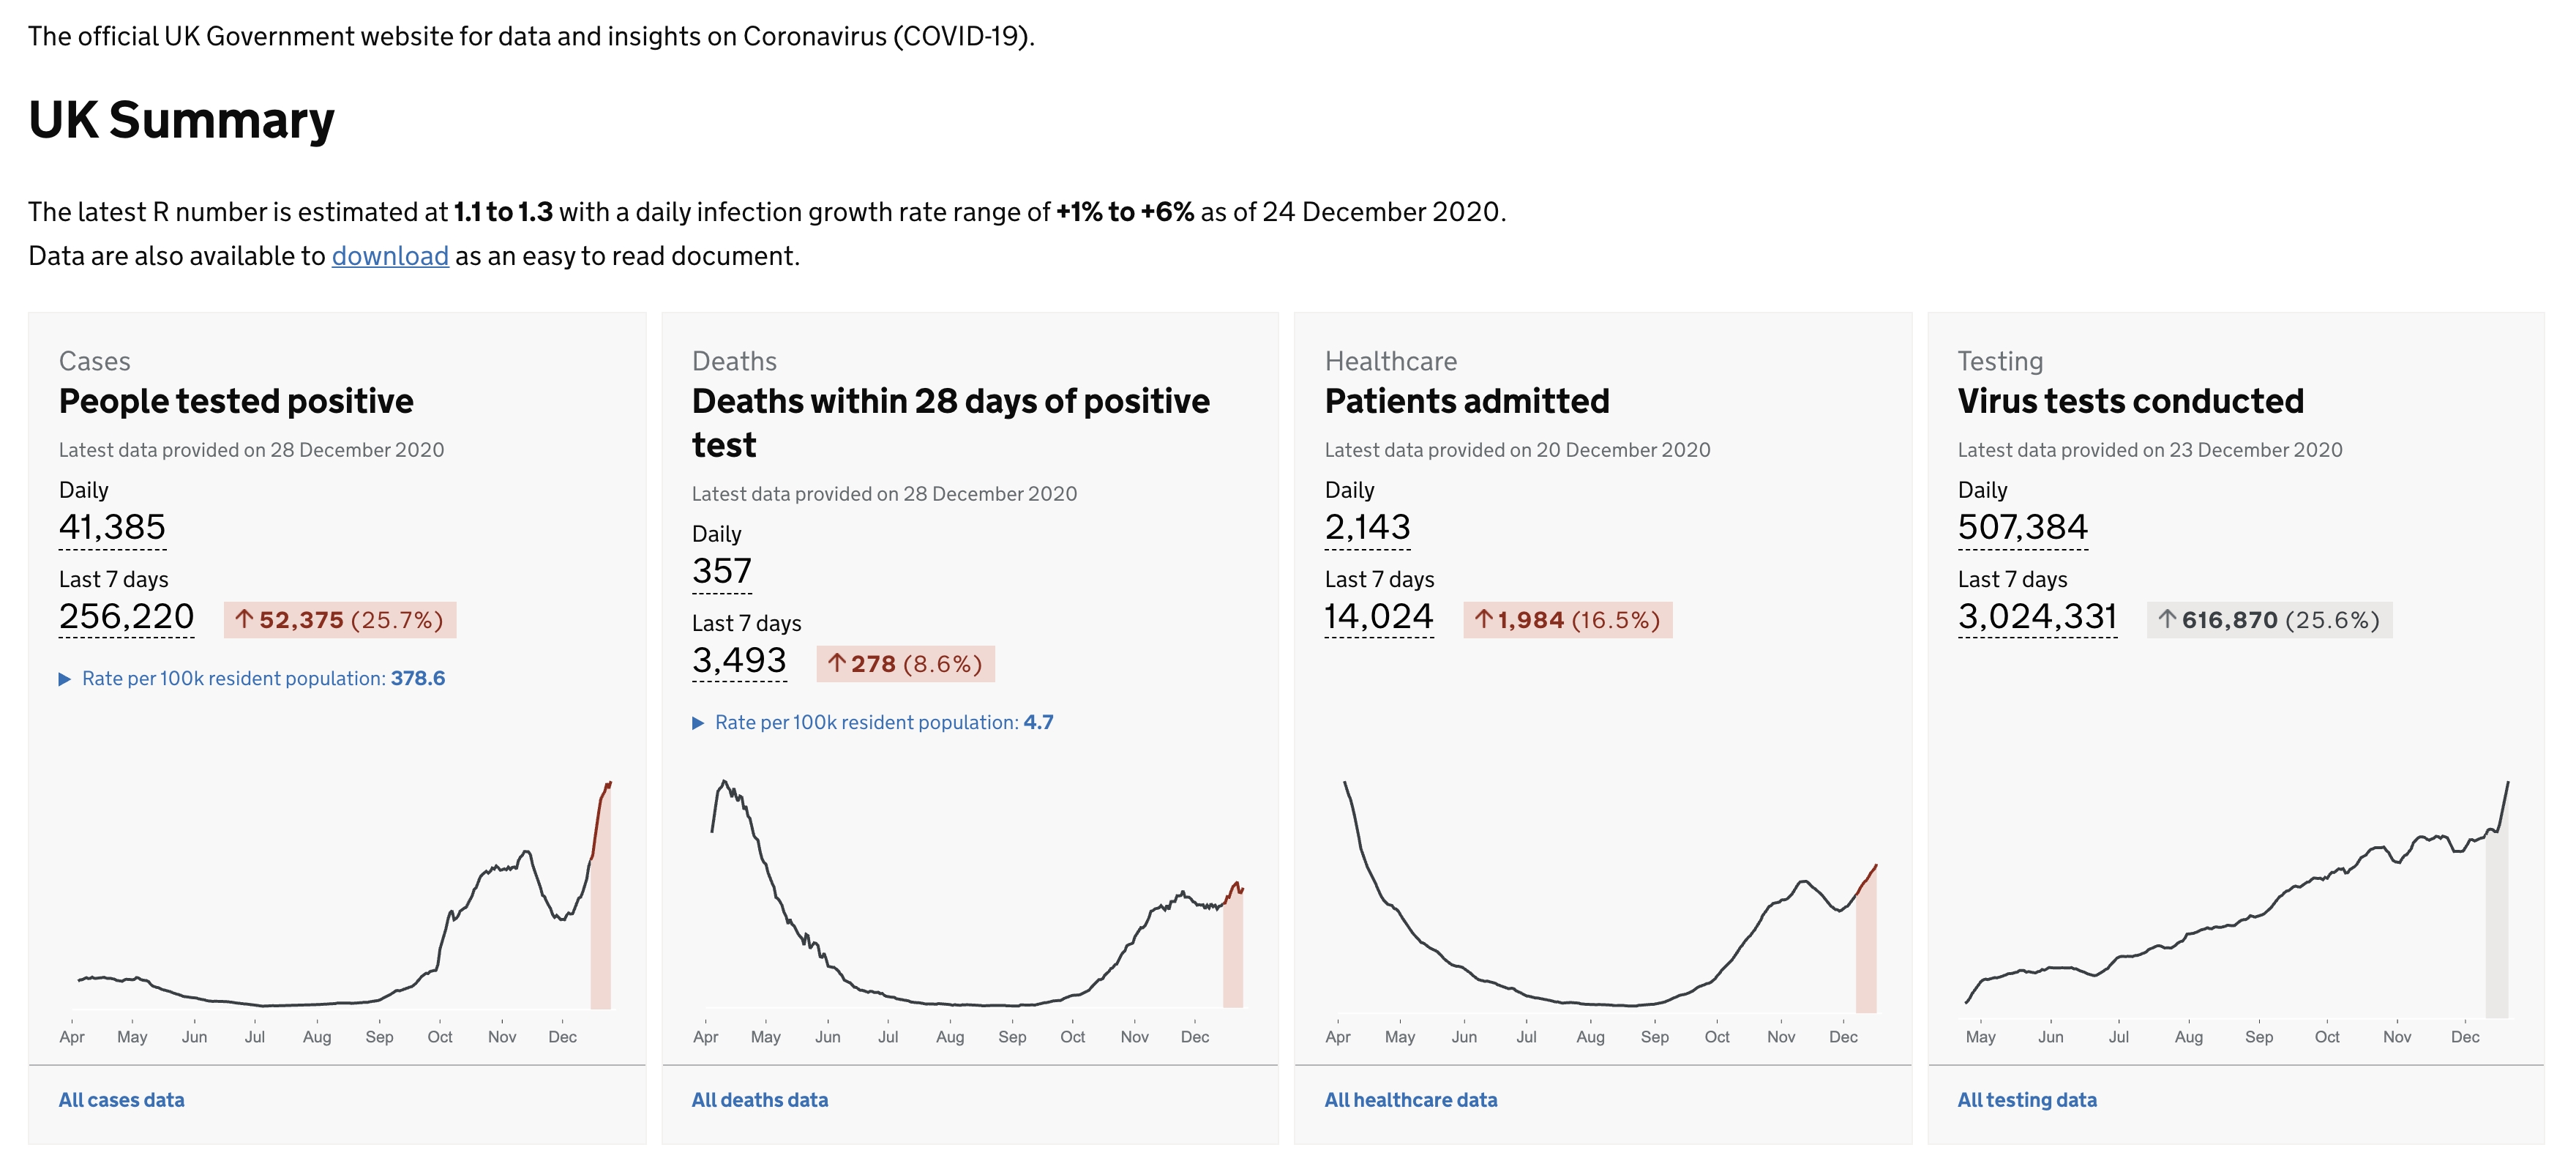Image resolution: width=2576 pixels, height=1161 pixels.
Task: Click the People tested positive chart
Action: [340, 900]
